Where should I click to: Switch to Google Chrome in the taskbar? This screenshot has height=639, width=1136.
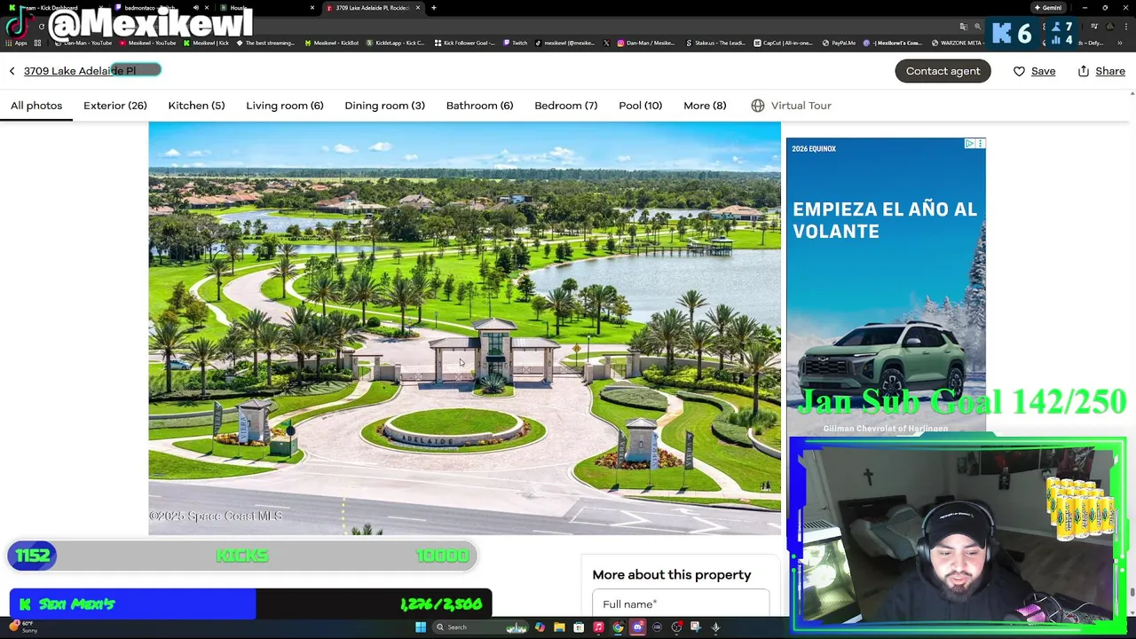pyautogui.click(x=618, y=627)
